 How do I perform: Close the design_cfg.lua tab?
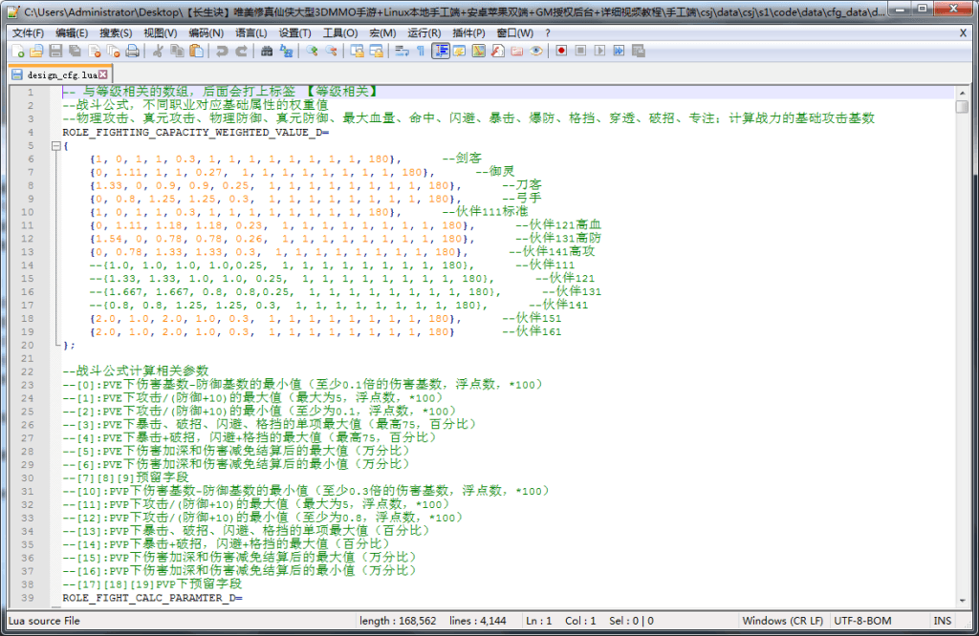click(x=103, y=74)
